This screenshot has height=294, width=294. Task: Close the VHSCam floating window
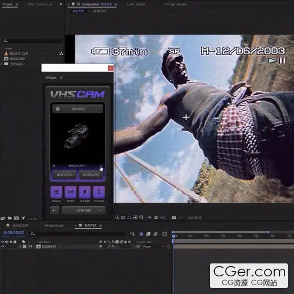(111, 68)
